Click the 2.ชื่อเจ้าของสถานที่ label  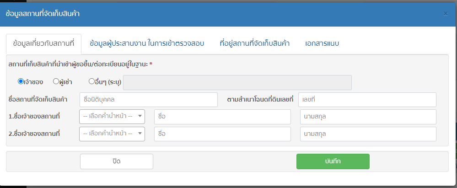pyautogui.click(x=34, y=134)
